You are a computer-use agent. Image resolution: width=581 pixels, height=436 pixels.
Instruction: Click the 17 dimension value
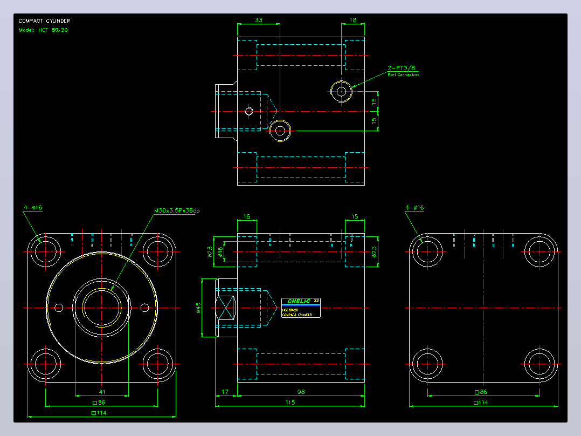(225, 392)
